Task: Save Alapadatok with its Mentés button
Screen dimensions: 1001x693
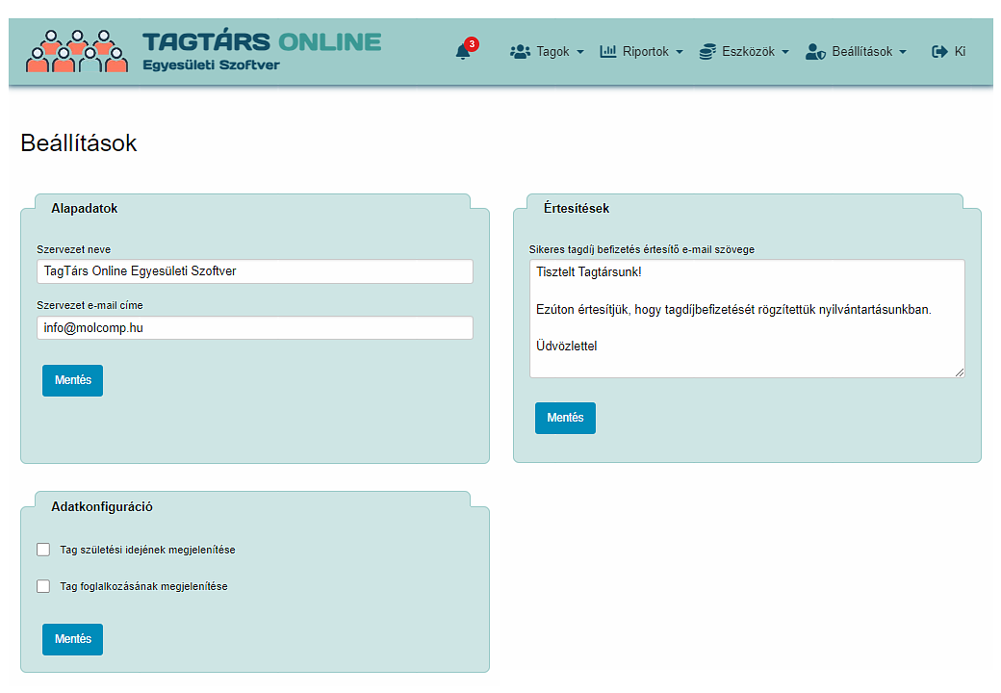Action: click(x=73, y=380)
